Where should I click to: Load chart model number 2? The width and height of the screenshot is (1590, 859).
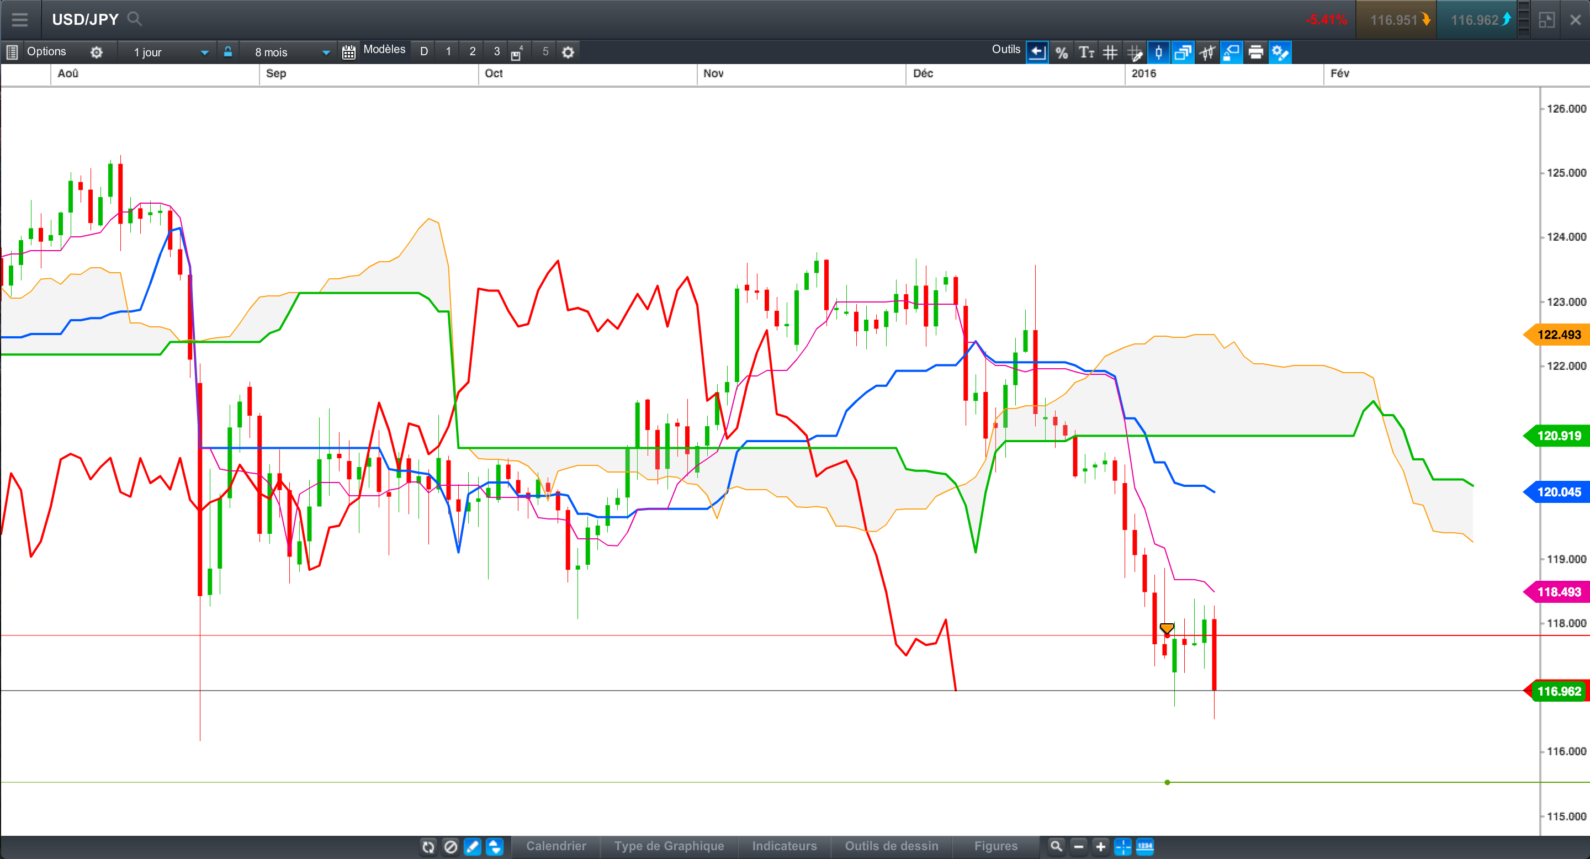[472, 52]
